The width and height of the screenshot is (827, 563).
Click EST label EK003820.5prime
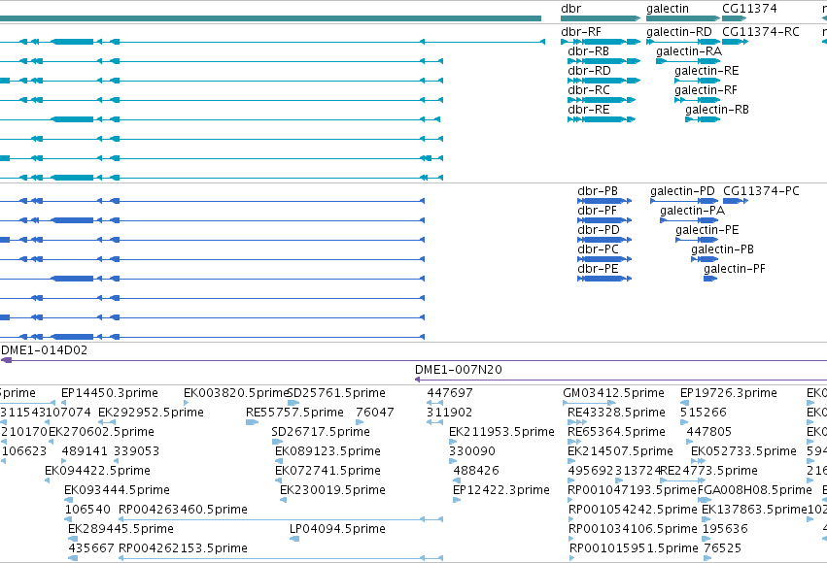tap(236, 393)
